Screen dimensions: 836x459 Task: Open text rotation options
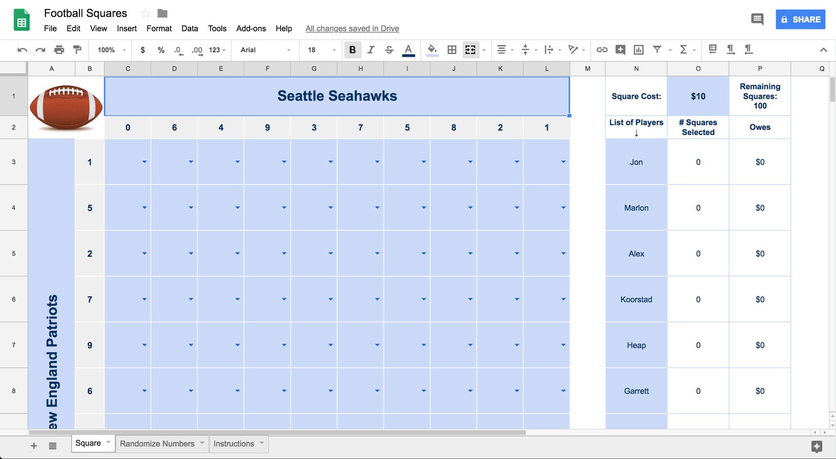[x=573, y=50]
